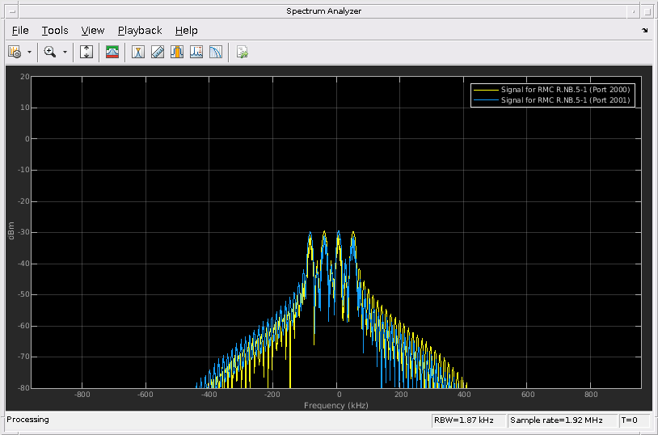Click the RBW=1.87 kHz status field
This screenshot has width=658, height=435.
pyautogui.click(x=467, y=420)
